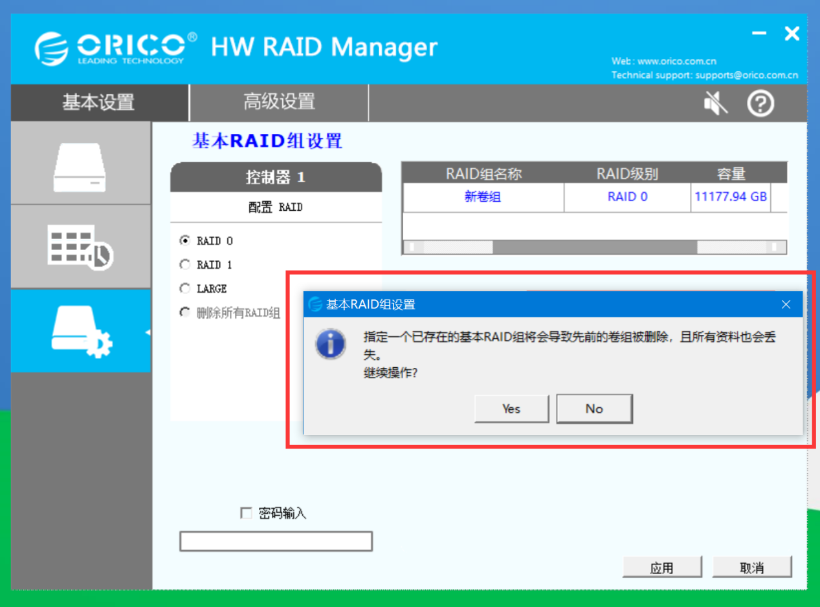Click the table scrollbar left arrow
The height and width of the screenshot is (607, 820).
(x=414, y=247)
